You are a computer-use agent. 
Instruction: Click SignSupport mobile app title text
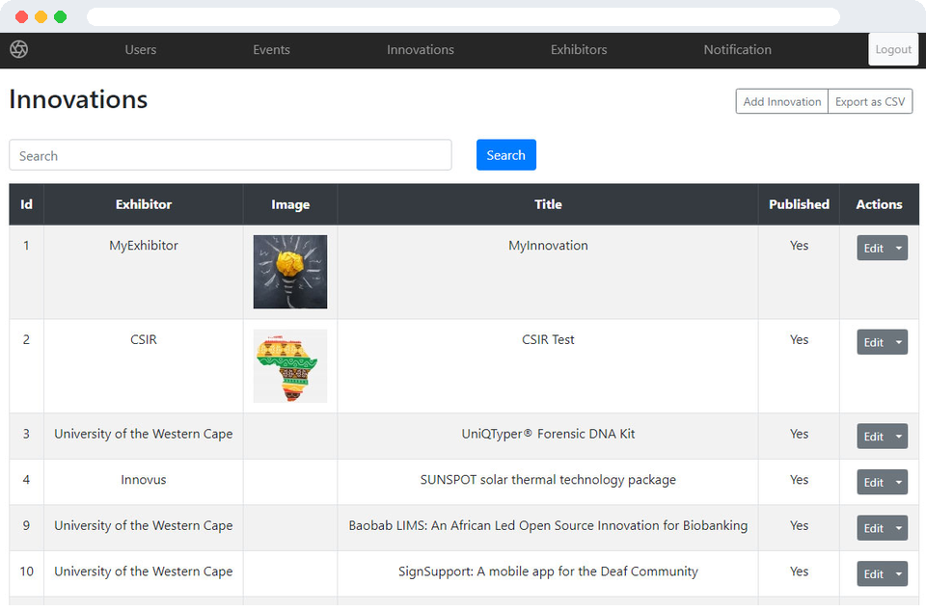pos(548,571)
